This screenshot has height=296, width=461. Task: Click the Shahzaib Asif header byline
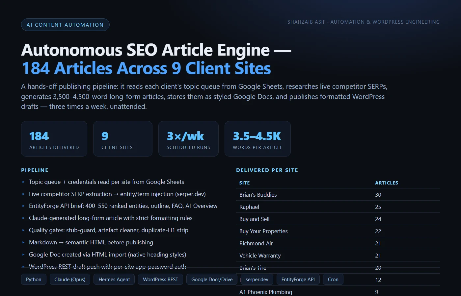pyautogui.click(x=364, y=22)
